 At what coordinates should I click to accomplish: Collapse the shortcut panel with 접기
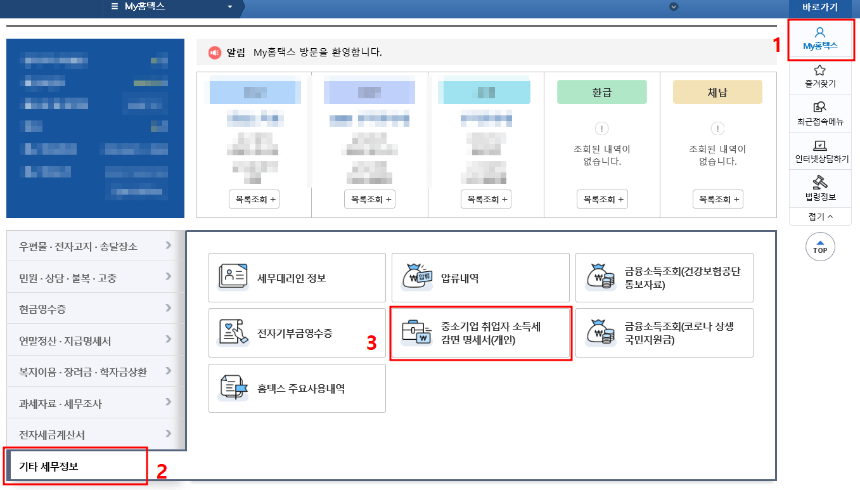click(820, 216)
